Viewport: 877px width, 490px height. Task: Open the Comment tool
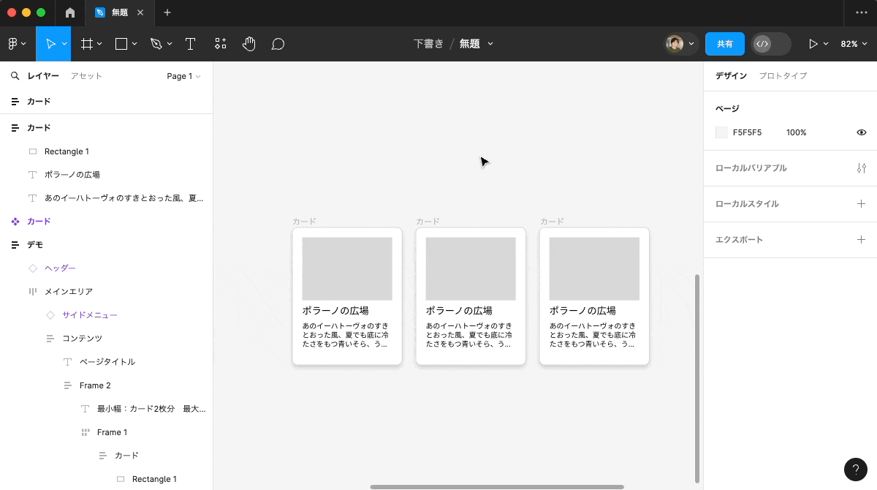(x=278, y=44)
